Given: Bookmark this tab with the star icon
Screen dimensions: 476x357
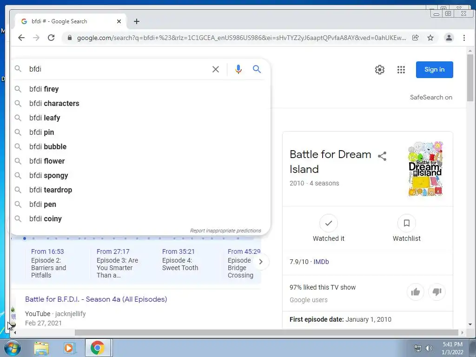Looking at the screenshot, I should point(430,38).
